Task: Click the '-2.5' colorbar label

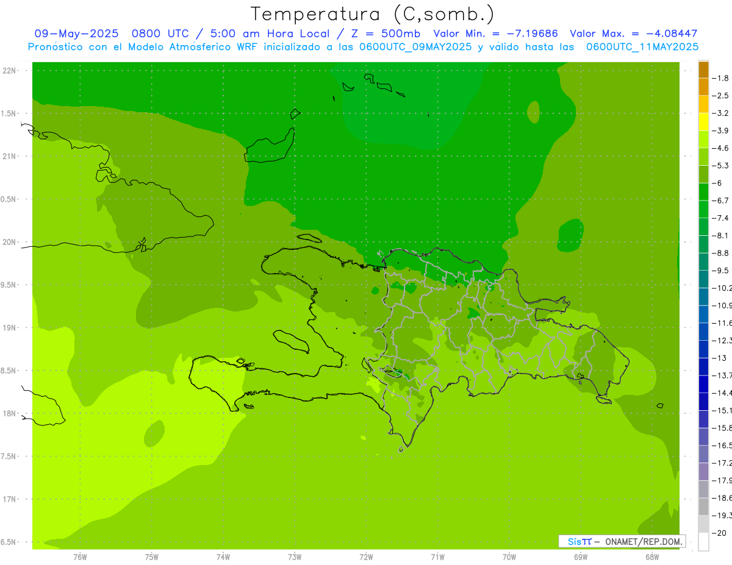Action: 720,96
